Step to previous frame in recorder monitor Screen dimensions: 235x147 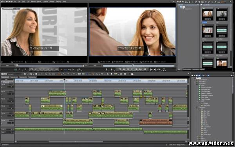click(128, 69)
